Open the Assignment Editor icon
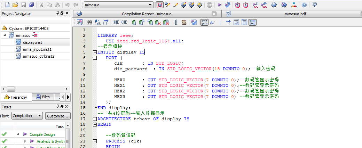362x148 pixels. click(167, 5)
